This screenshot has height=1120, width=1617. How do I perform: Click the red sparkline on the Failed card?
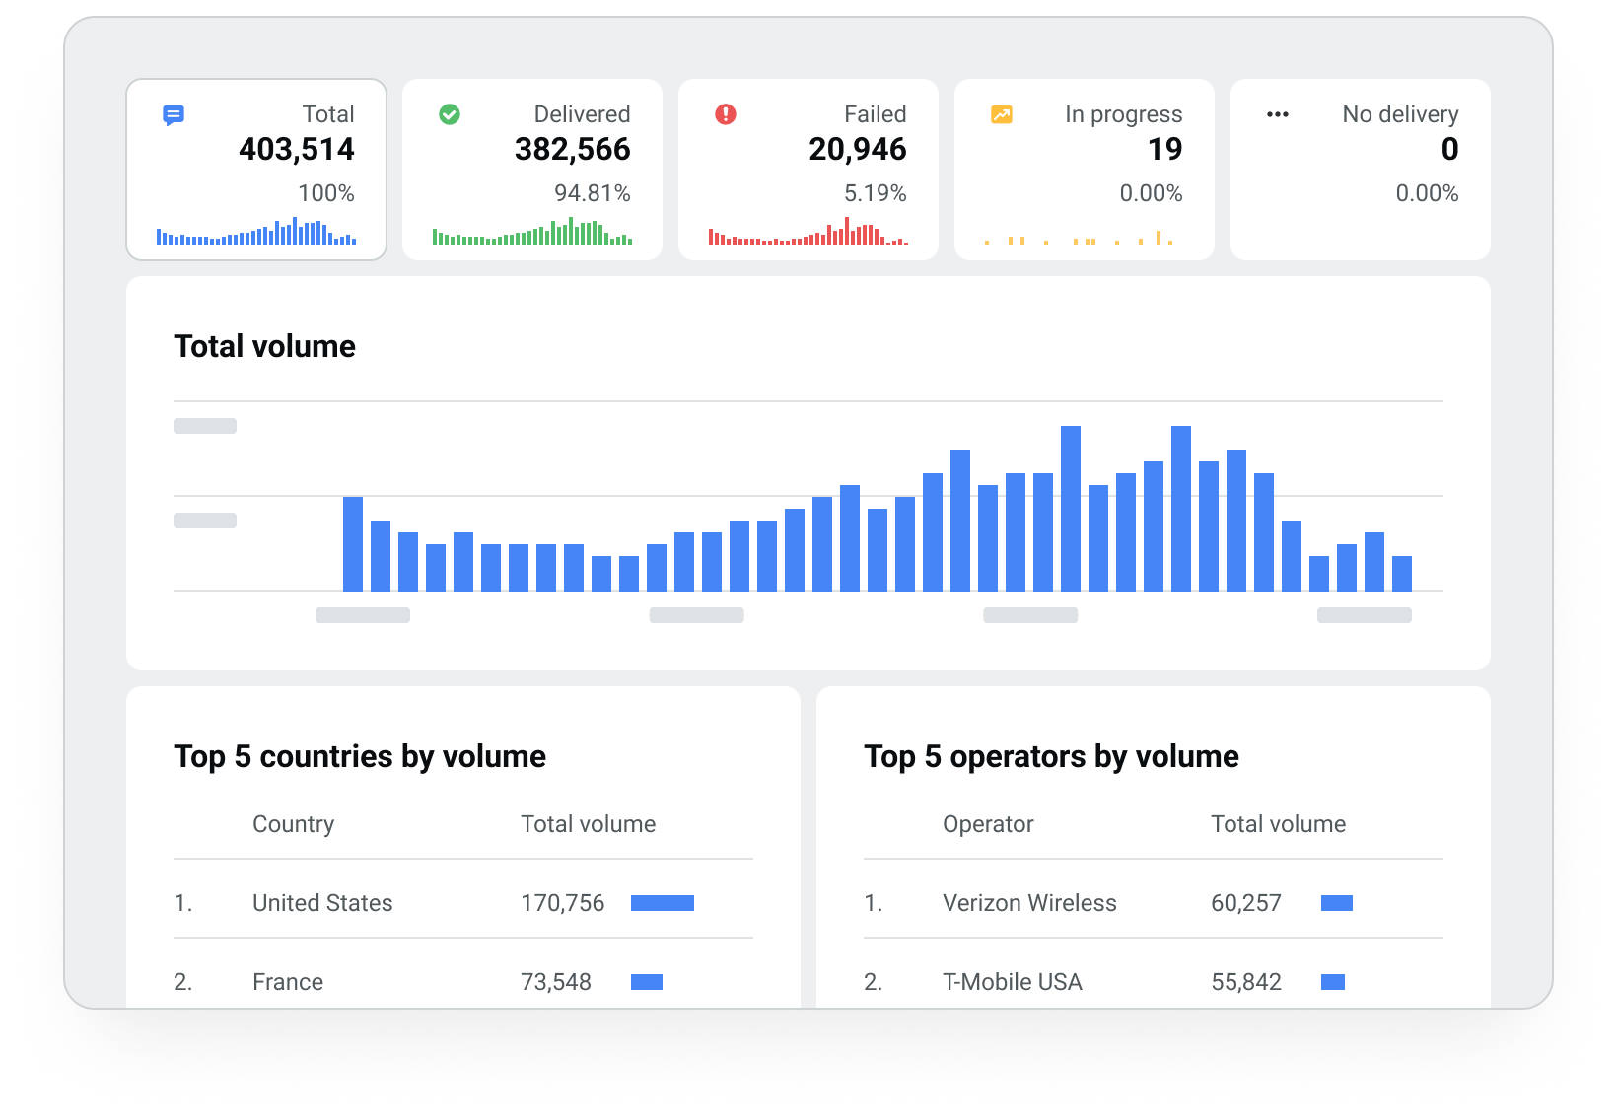click(x=808, y=235)
